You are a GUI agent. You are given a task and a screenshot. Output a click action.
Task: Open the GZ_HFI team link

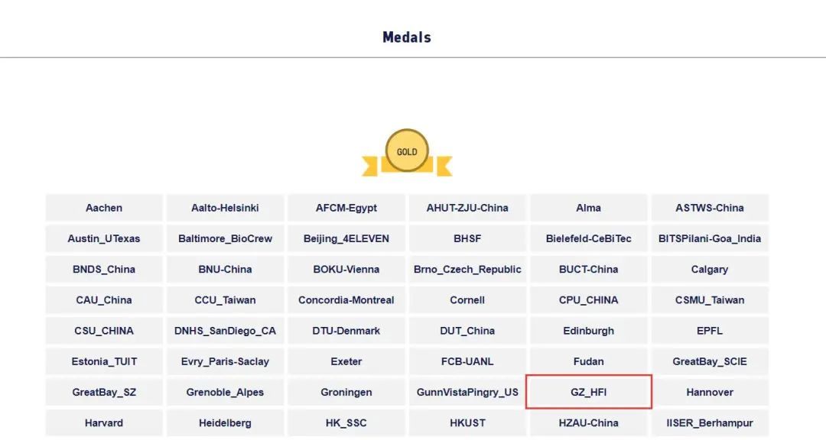tap(588, 392)
